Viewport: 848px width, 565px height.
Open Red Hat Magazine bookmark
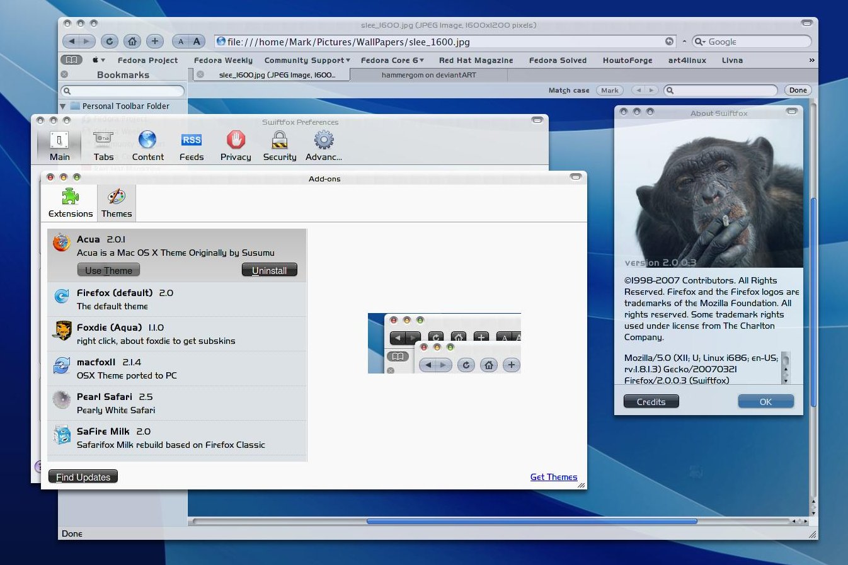(476, 60)
